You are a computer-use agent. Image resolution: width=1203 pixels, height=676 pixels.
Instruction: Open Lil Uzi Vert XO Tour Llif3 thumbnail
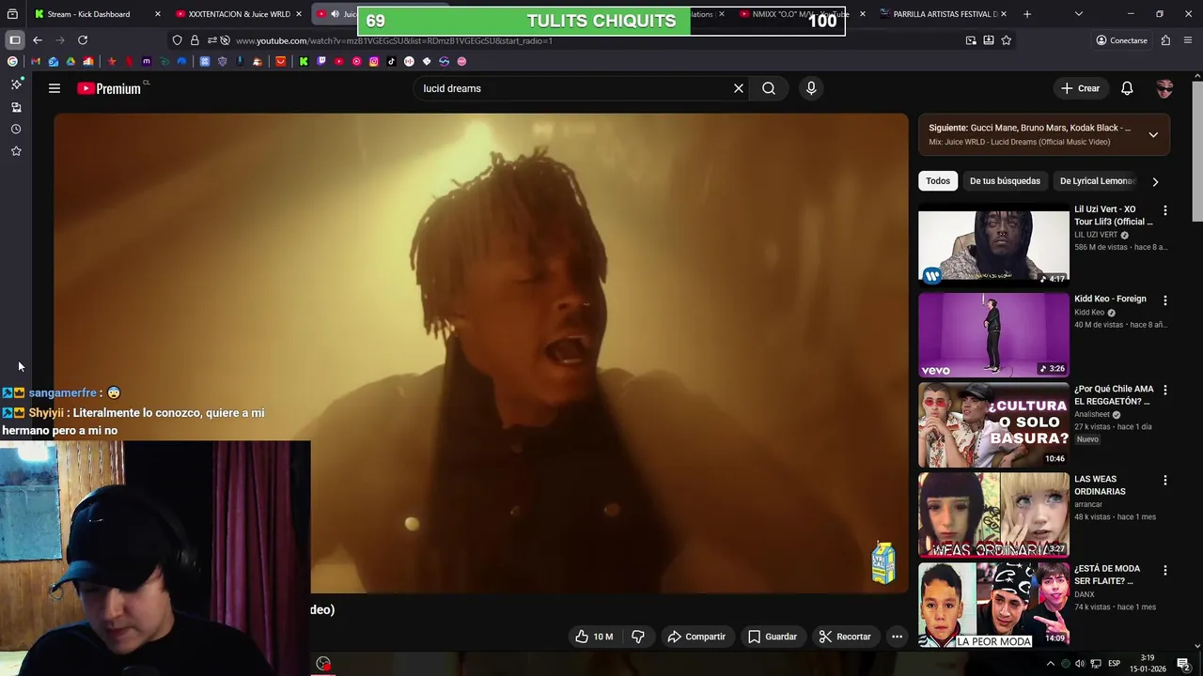tap(993, 244)
